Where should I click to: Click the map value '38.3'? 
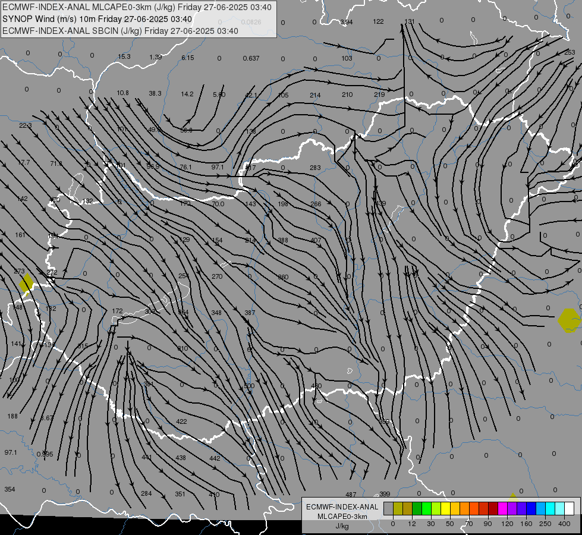[x=155, y=93]
